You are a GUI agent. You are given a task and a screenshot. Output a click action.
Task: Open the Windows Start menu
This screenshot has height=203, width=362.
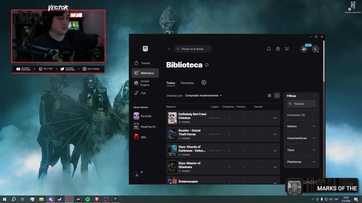point(5,199)
